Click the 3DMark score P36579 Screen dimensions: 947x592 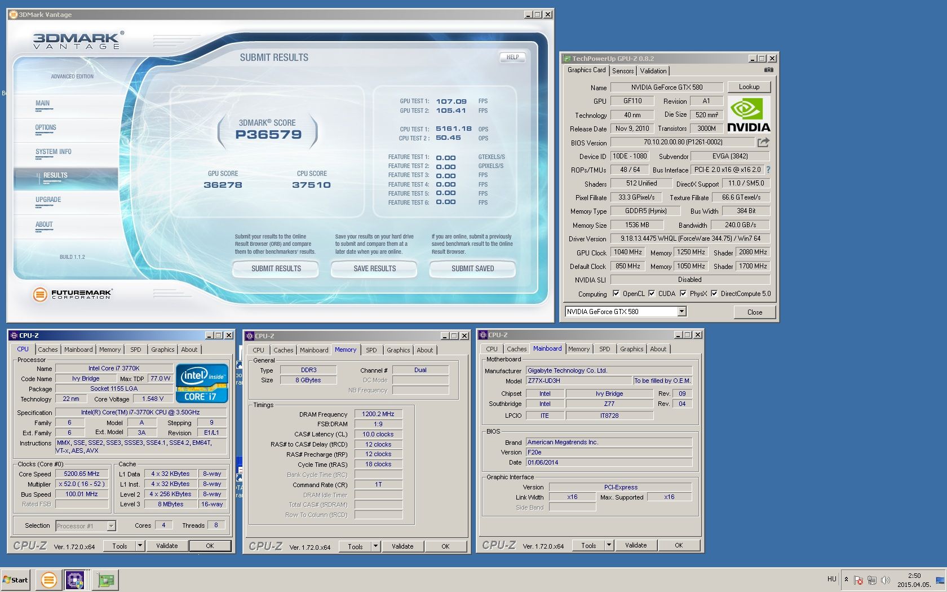click(x=268, y=135)
